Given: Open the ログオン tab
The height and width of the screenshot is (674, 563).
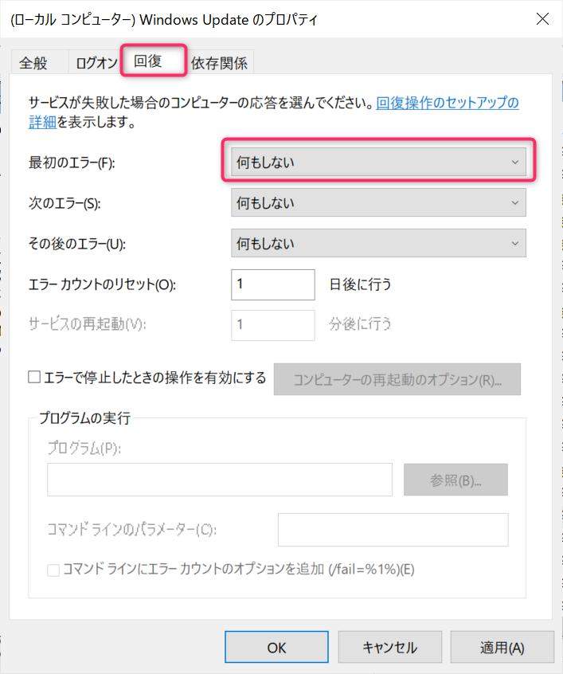Looking at the screenshot, I should pyautogui.click(x=96, y=63).
